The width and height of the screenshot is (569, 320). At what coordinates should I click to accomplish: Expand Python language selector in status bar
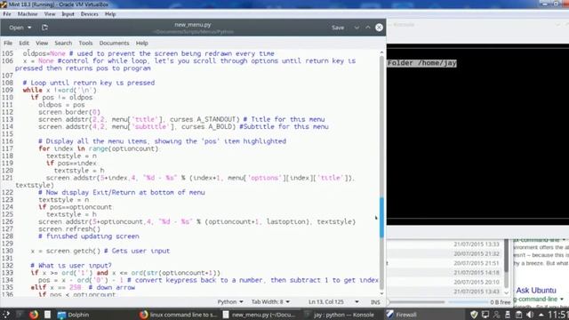point(230,302)
